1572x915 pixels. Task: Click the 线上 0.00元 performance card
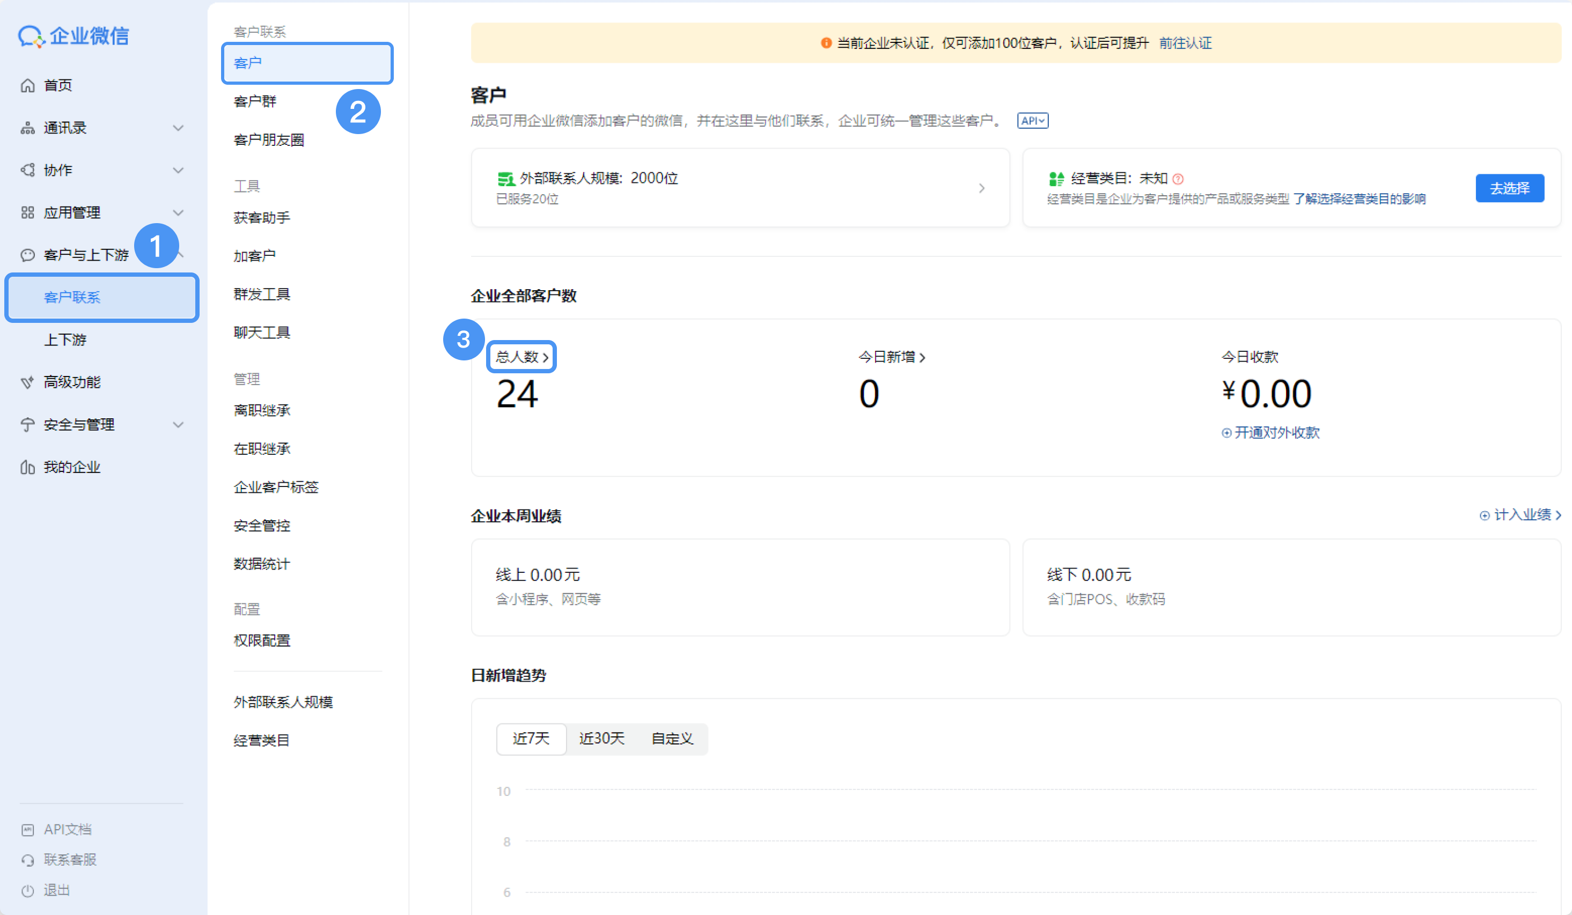[740, 587]
